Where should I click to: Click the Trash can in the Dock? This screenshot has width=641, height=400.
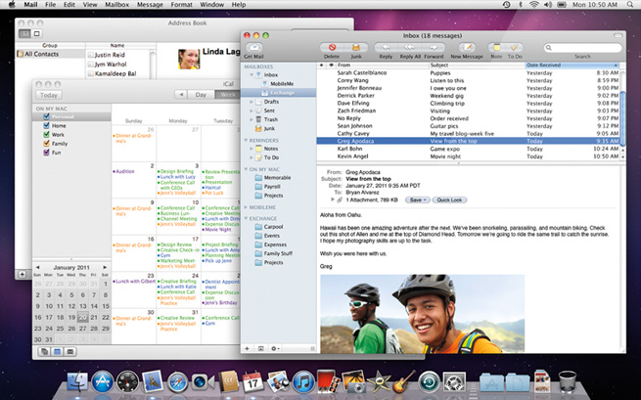point(567,381)
